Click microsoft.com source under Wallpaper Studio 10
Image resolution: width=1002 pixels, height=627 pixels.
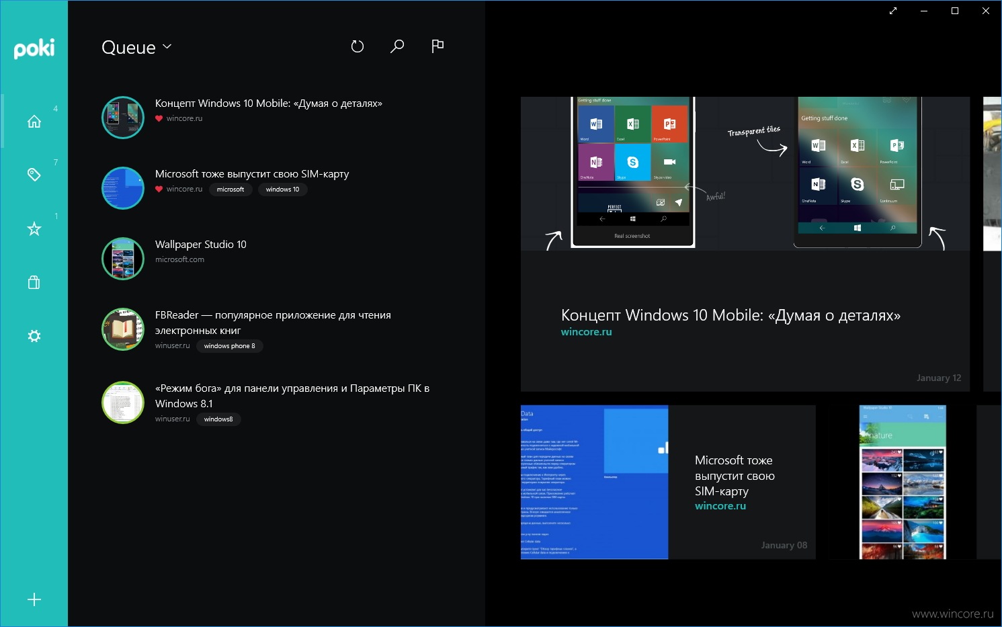point(179,259)
